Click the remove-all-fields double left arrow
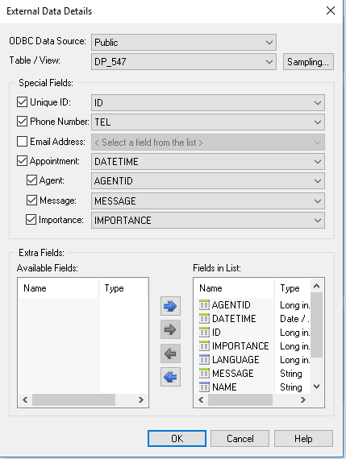 click(x=170, y=377)
